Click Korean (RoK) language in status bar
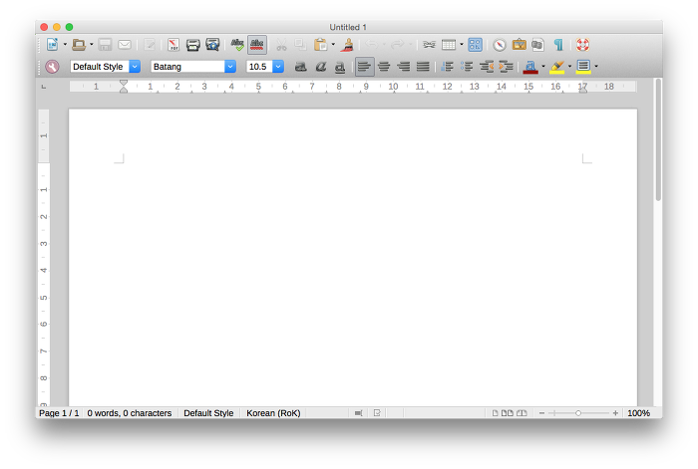This screenshot has height=469, width=698. 273,413
